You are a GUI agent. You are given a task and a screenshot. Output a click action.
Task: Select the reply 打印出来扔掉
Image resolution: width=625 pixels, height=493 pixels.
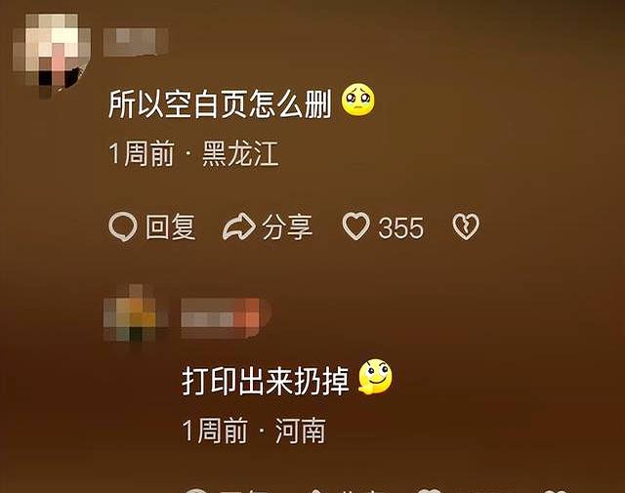(x=266, y=381)
